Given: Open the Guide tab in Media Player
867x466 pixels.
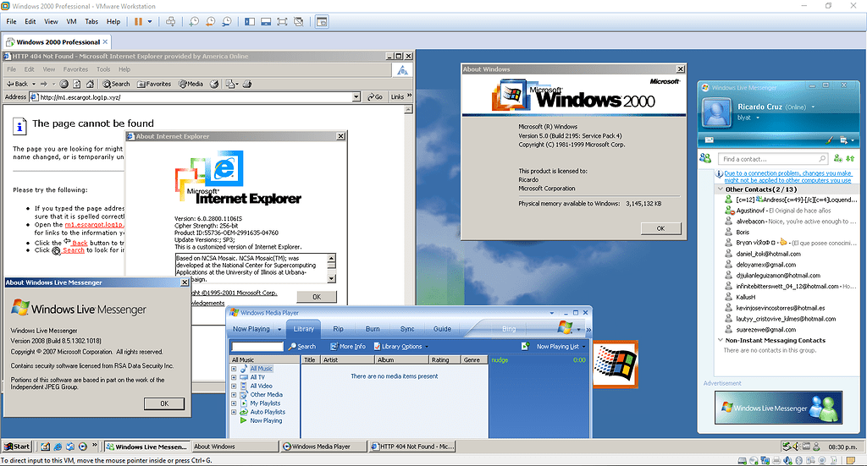Looking at the screenshot, I should [x=442, y=329].
